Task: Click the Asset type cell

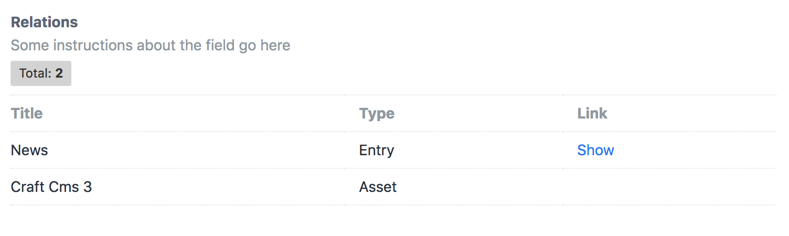Action: tap(378, 187)
